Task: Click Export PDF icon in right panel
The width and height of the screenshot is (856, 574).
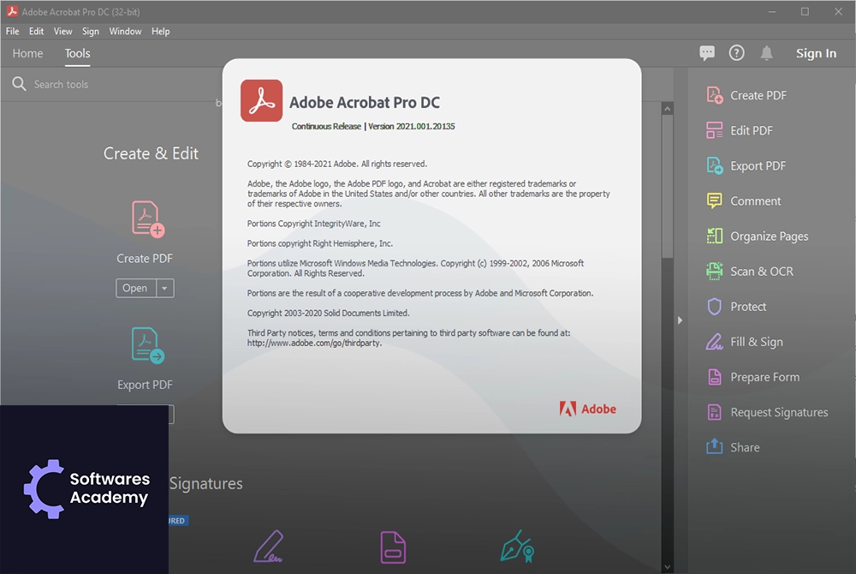Action: click(x=715, y=165)
